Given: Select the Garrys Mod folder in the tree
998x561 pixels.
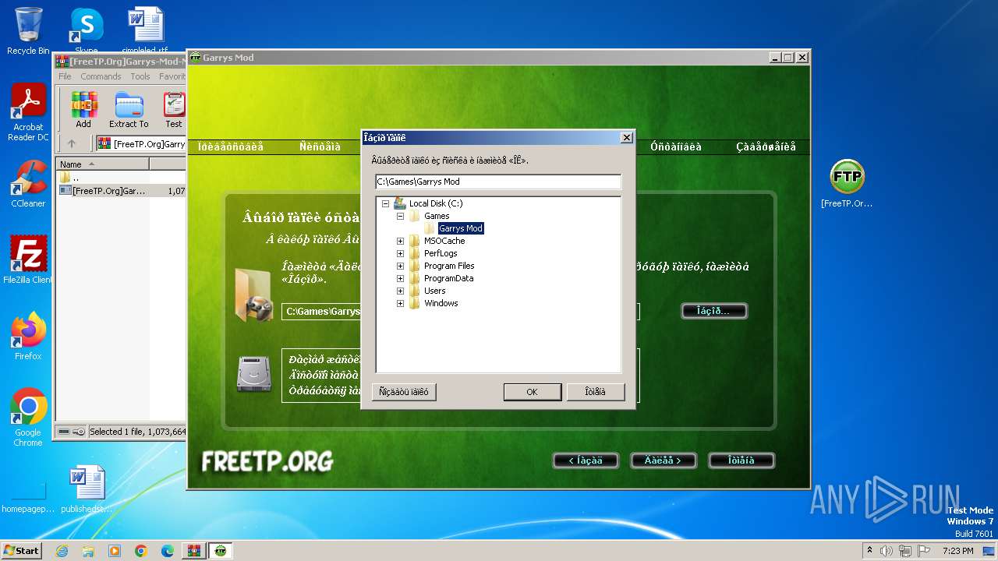Looking at the screenshot, I should click(460, 228).
